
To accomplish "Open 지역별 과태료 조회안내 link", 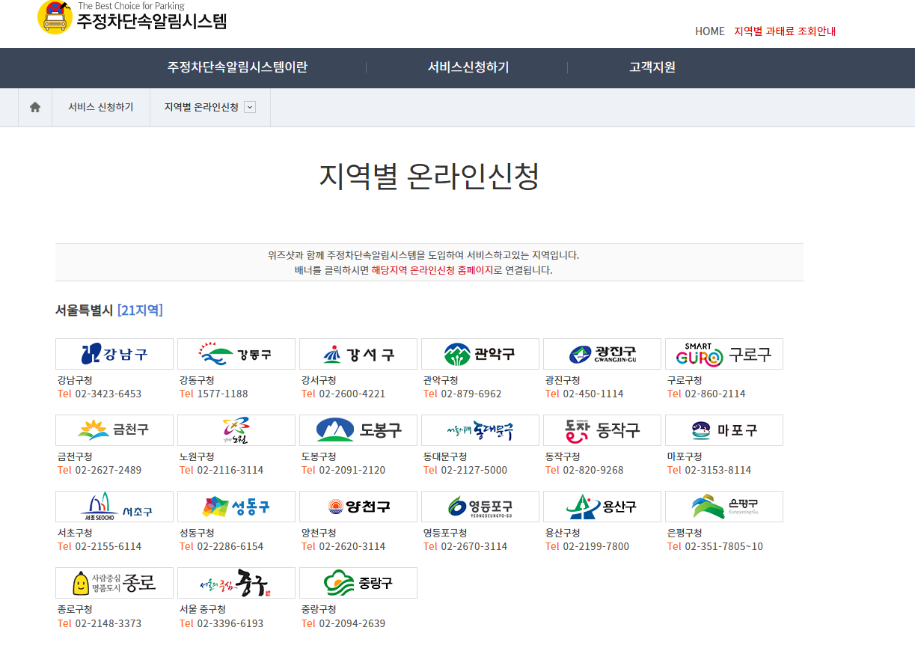I will (785, 31).
